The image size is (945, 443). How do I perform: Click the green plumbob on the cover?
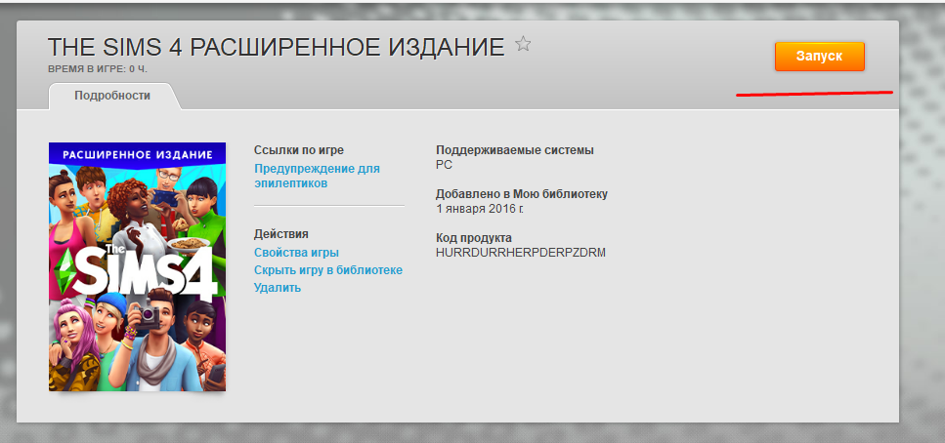click(66, 266)
